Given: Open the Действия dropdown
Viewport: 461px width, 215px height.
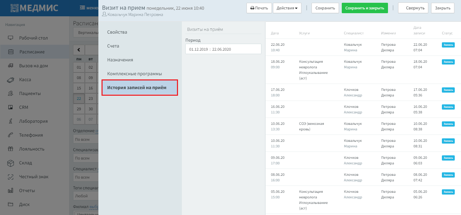Looking at the screenshot, I should pos(287,8).
